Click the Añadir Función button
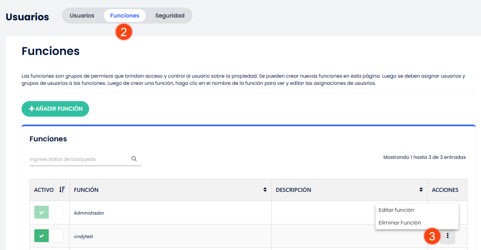 tap(55, 109)
